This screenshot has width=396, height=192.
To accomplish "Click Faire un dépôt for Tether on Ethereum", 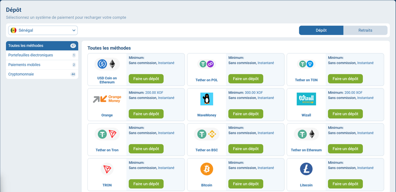I will pyautogui.click(x=345, y=149).
